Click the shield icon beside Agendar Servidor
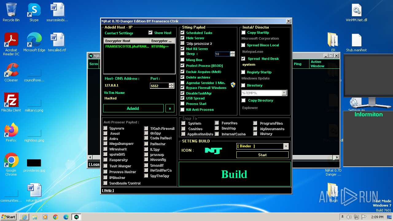The width and height of the screenshot is (393, 221). coord(233,85)
